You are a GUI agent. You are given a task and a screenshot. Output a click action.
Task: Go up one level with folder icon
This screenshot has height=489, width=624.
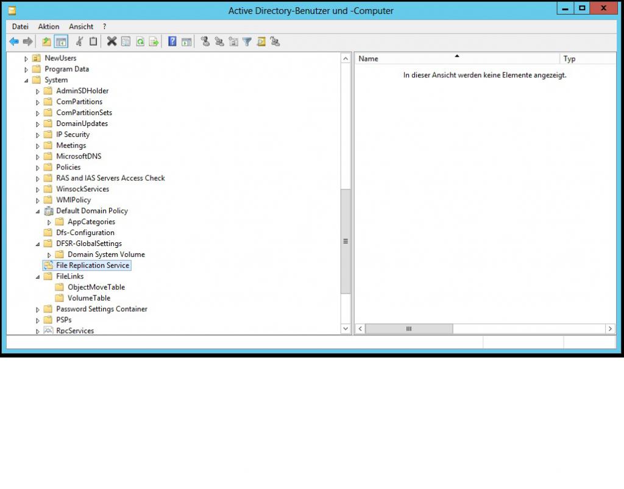pos(46,41)
